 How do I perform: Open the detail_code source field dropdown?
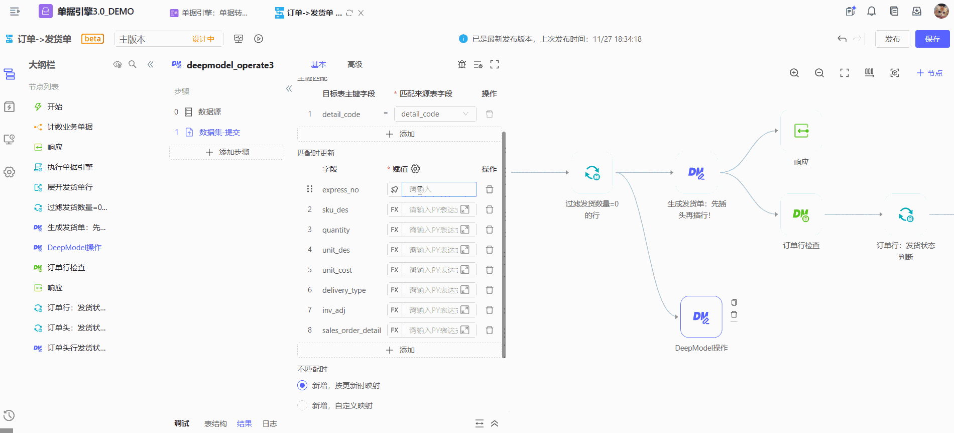click(x=435, y=114)
